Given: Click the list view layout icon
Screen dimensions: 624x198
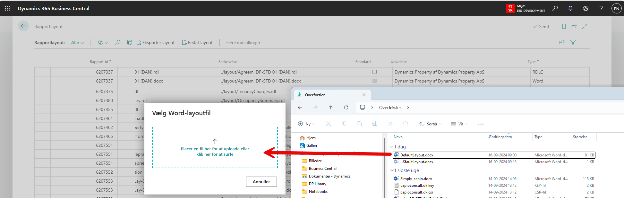Looking at the screenshot, I should click(x=584, y=42).
